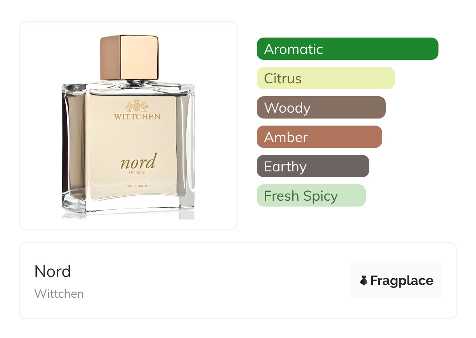476x338 pixels.
Task: Select the Fresh Spicy accord bar
Action: tap(311, 196)
